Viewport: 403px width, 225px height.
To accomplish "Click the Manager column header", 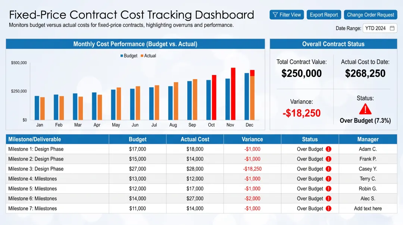I will click(368, 140).
